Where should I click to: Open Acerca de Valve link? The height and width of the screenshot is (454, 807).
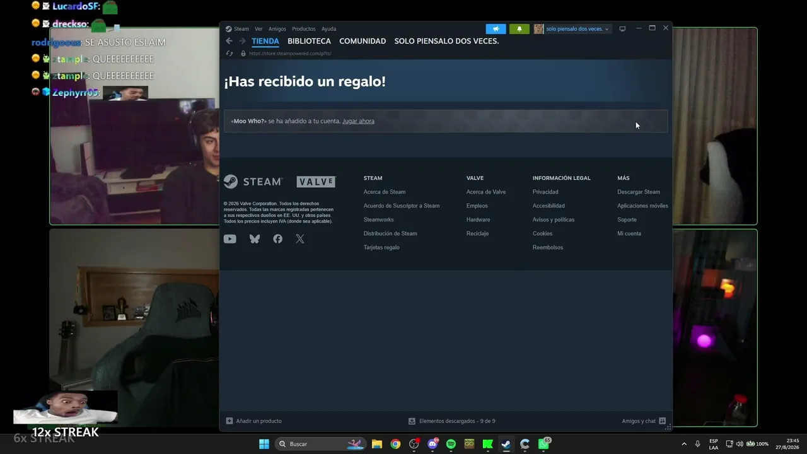click(x=486, y=192)
